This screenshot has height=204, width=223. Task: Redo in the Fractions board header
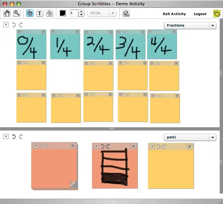(x=21, y=25)
